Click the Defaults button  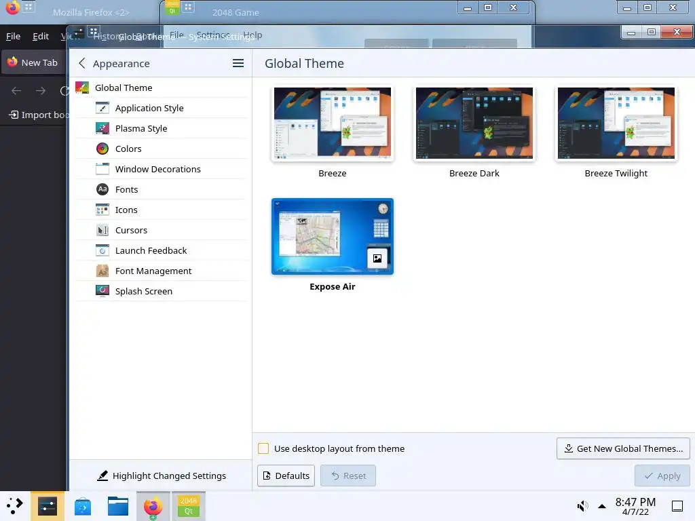(286, 476)
